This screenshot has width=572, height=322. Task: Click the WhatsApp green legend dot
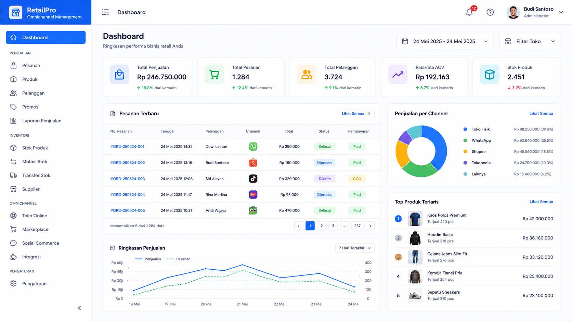(465, 140)
